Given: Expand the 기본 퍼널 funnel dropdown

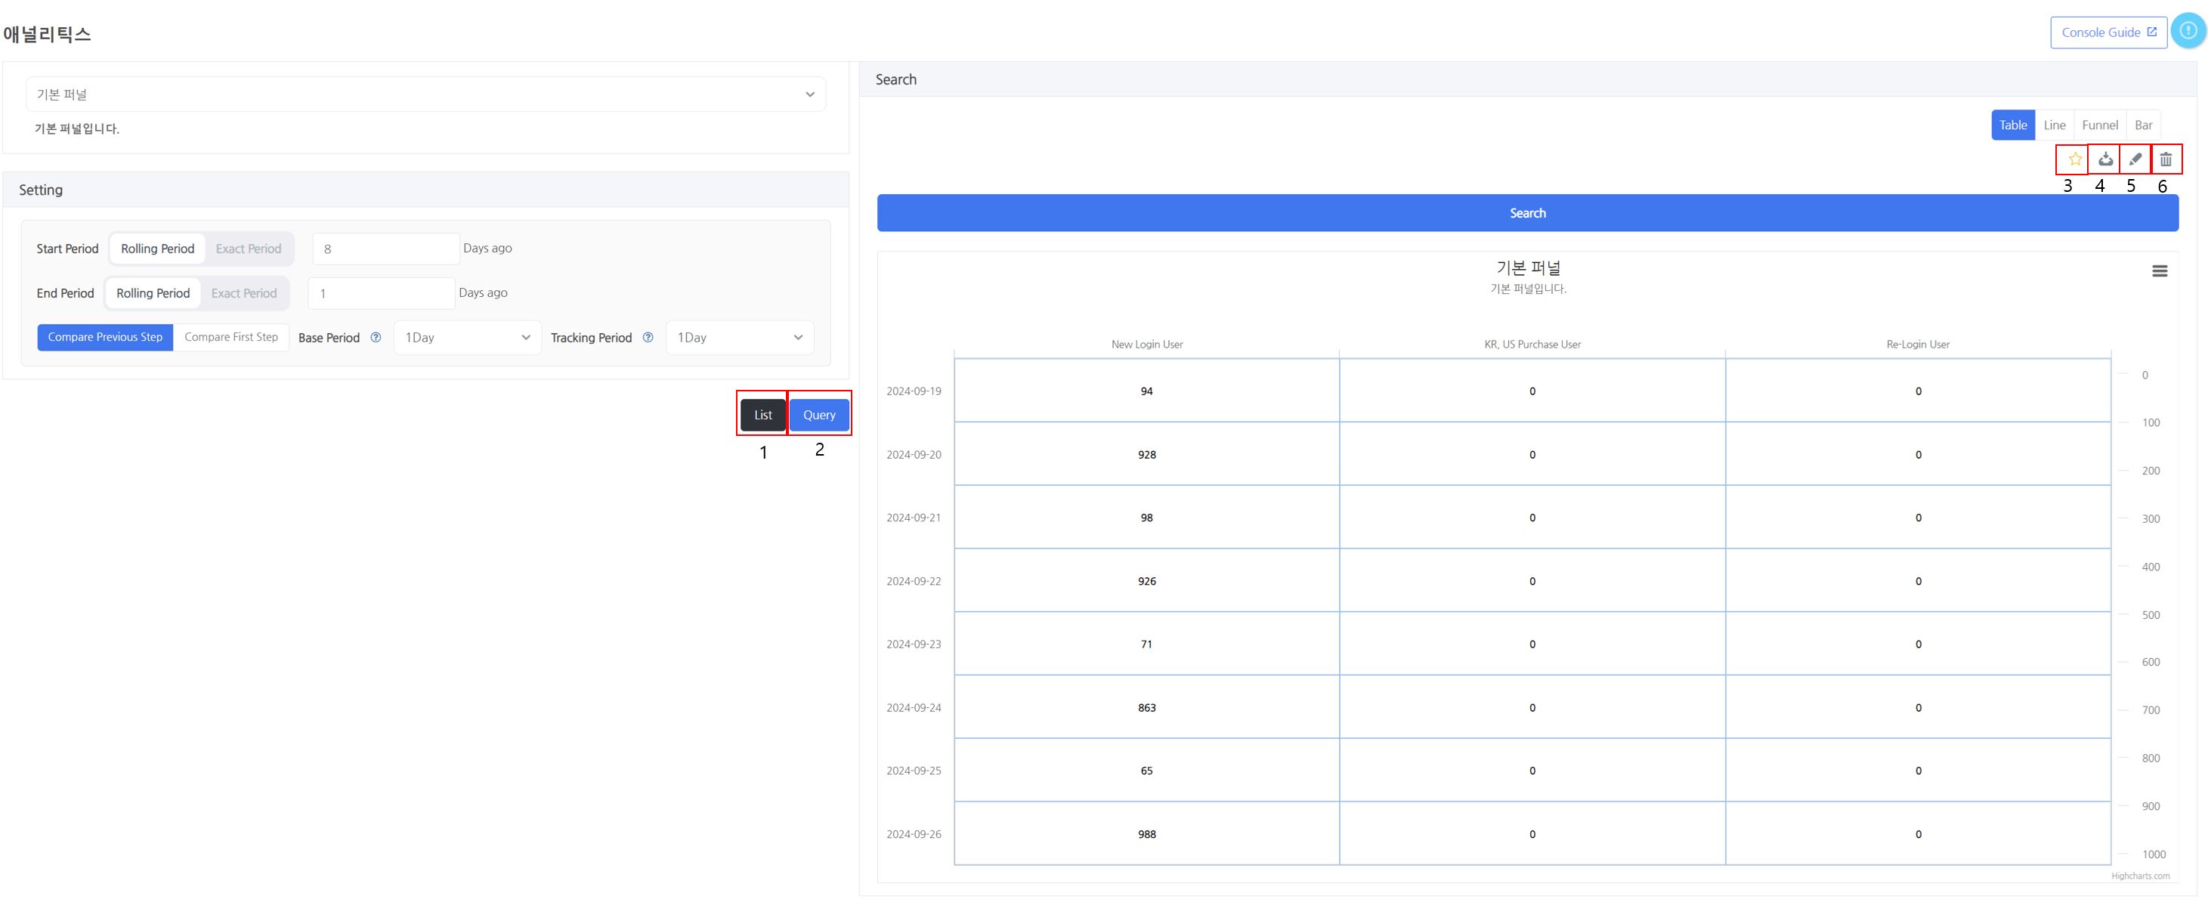Looking at the screenshot, I should (425, 94).
